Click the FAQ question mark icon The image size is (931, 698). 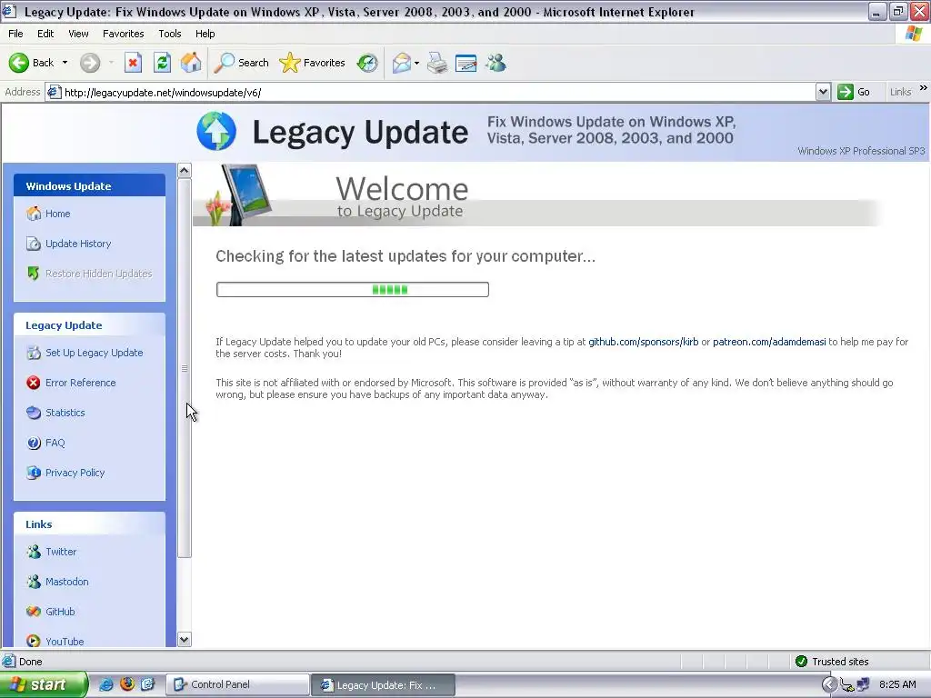pos(34,443)
